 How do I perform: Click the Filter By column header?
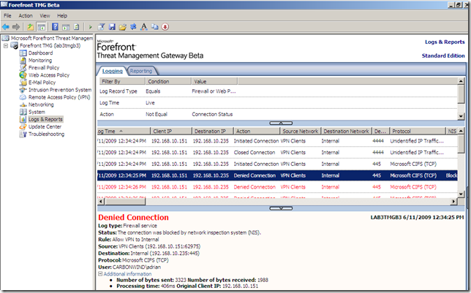click(122, 81)
